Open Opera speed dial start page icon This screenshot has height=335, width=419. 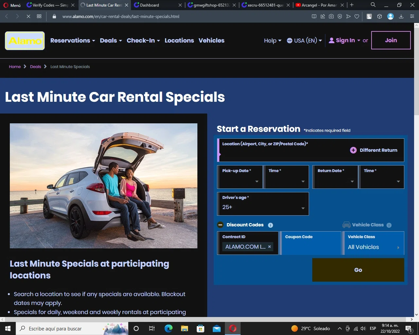39,16
